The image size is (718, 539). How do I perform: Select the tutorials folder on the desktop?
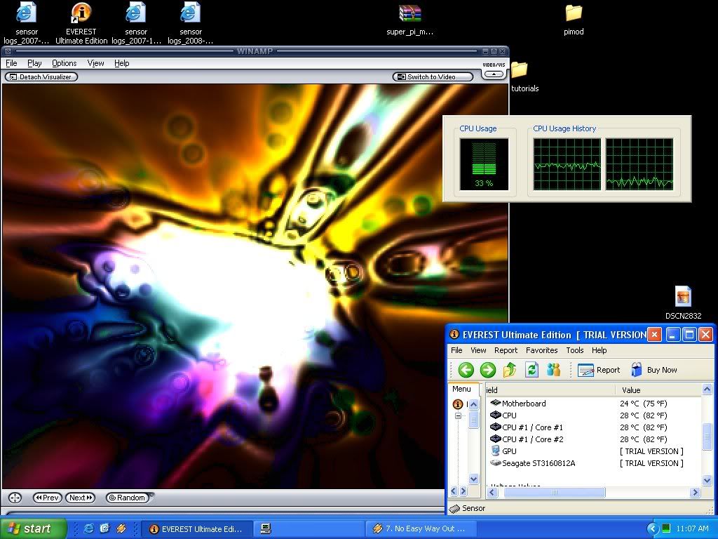click(x=524, y=76)
